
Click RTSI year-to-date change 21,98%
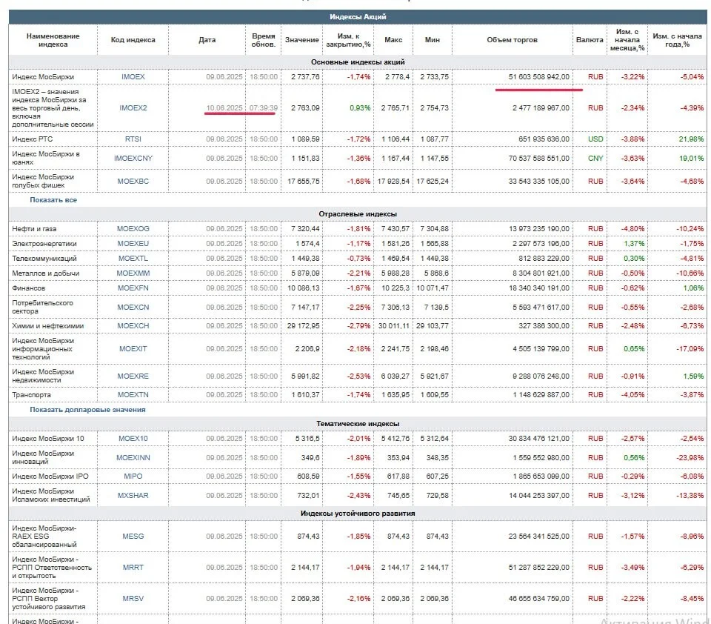coord(691,139)
